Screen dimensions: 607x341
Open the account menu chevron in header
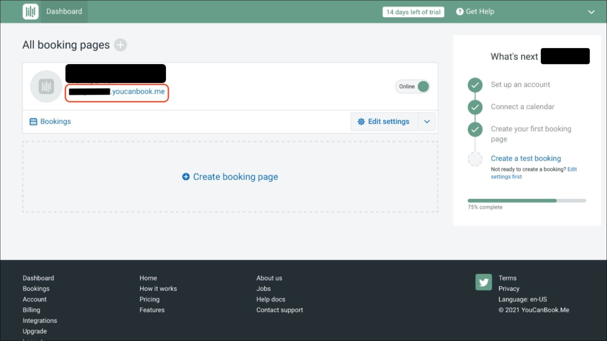pos(591,12)
